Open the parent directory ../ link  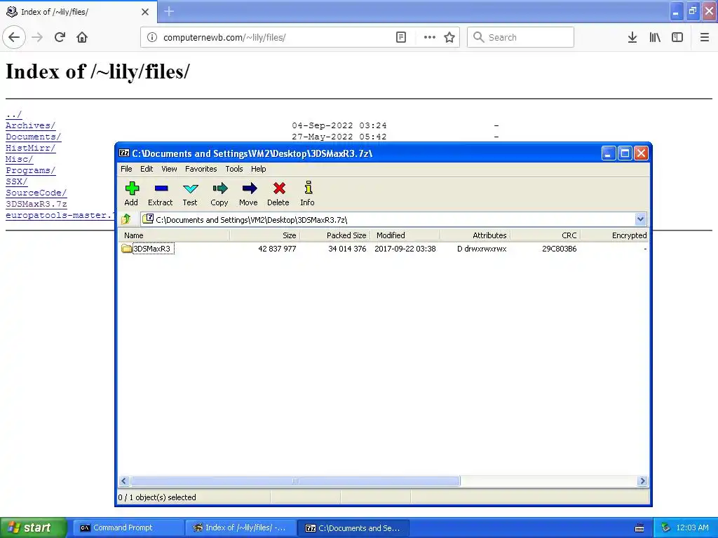pos(14,114)
